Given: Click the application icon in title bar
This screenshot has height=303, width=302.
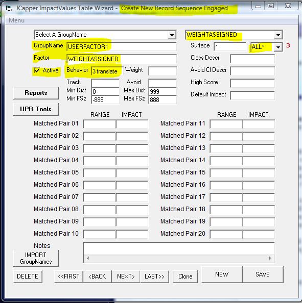Looking at the screenshot, I should tap(9, 9).
